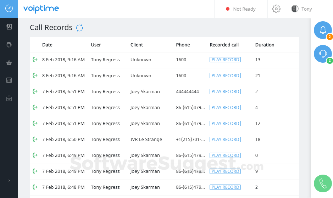Screen dimensions: 333x198
Task: Open the headset support queue button
Action: [323, 54]
